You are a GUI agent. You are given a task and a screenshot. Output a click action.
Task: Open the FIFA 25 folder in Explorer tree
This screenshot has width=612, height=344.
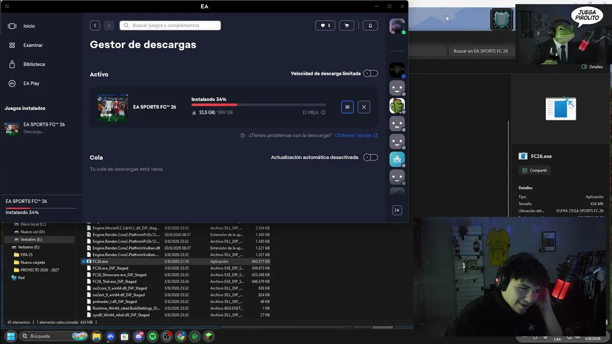(26, 255)
